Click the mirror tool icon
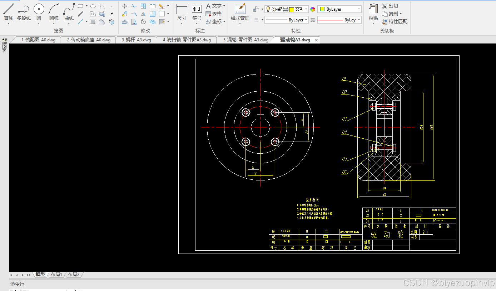Screen dimensions: 496x291 click(x=143, y=14)
